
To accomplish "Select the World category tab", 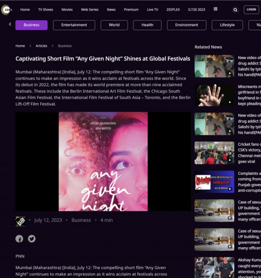I will 114,25.
